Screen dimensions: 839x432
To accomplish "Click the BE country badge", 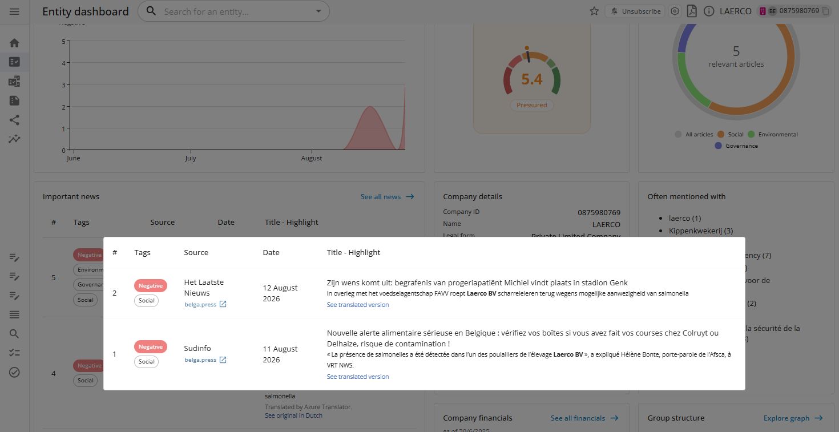I will click(772, 11).
